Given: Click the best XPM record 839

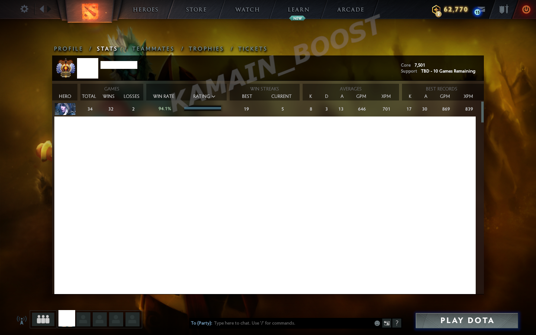Looking at the screenshot, I should (x=469, y=109).
